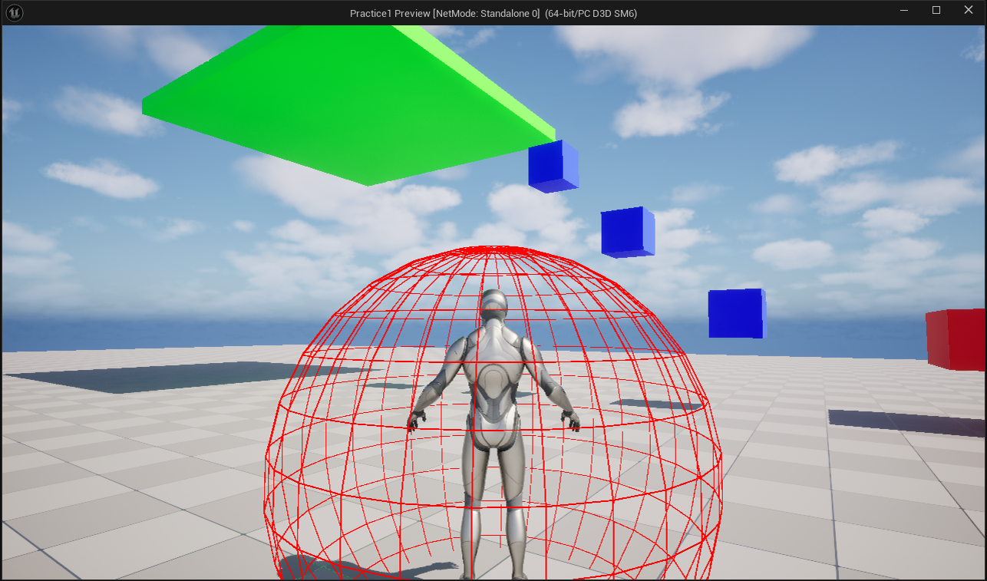Click the silver mannequin character
This screenshot has width=987, height=581.
point(492,434)
